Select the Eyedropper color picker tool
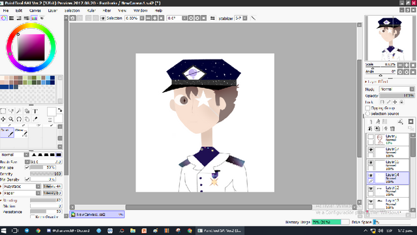Viewport: 417px width, 235px height. 35,119
